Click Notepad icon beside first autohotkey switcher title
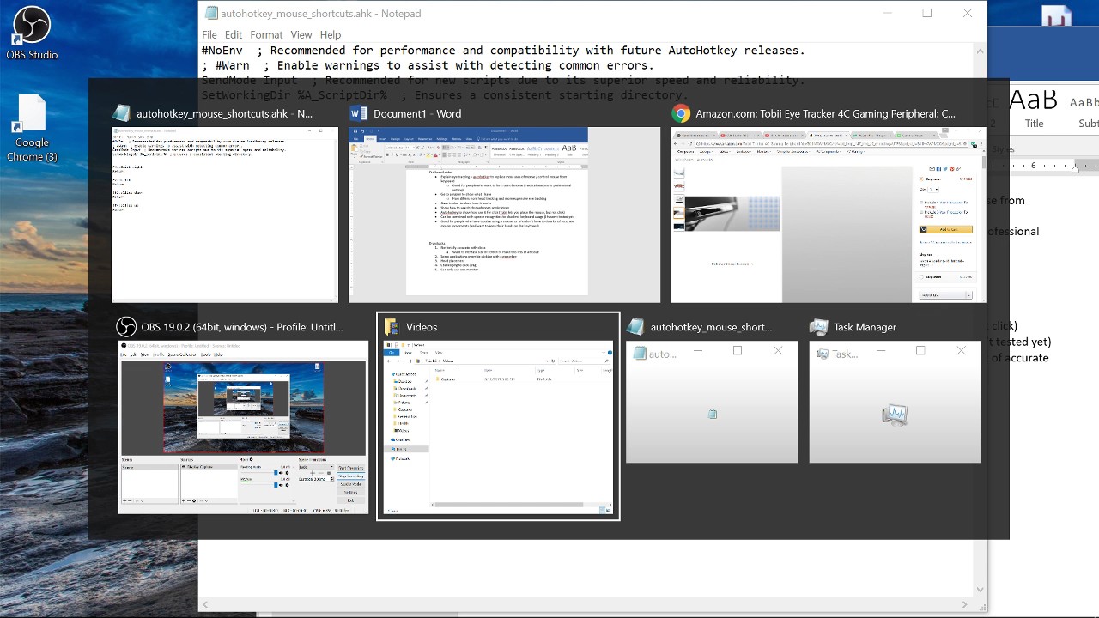Image resolution: width=1099 pixels, height=618 pixels. (121, 113)
